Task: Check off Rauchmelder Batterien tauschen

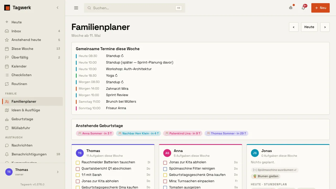Action: click(78, 162)
